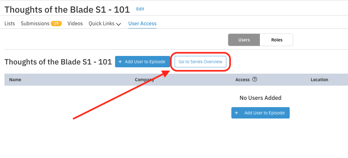Image resolution: width=348 pixels, height=158 pixels.
Task: Toggle view to Users
Action: (244, 40)
